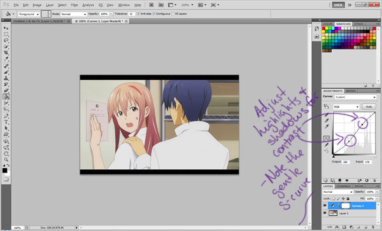382x231 pixels.
Task: Open Curves preset Custom dropdown
Action: point(355,97)
